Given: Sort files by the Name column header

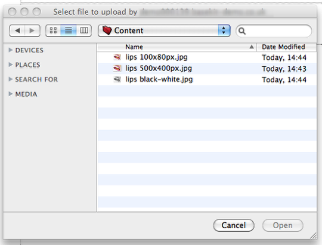Looking at the screenshot, I should (x=177, y=47).
